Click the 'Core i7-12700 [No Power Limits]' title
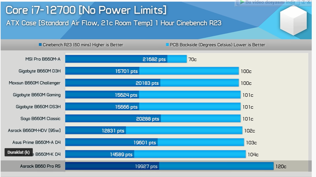The image size is (316, 177). (86, 10)
